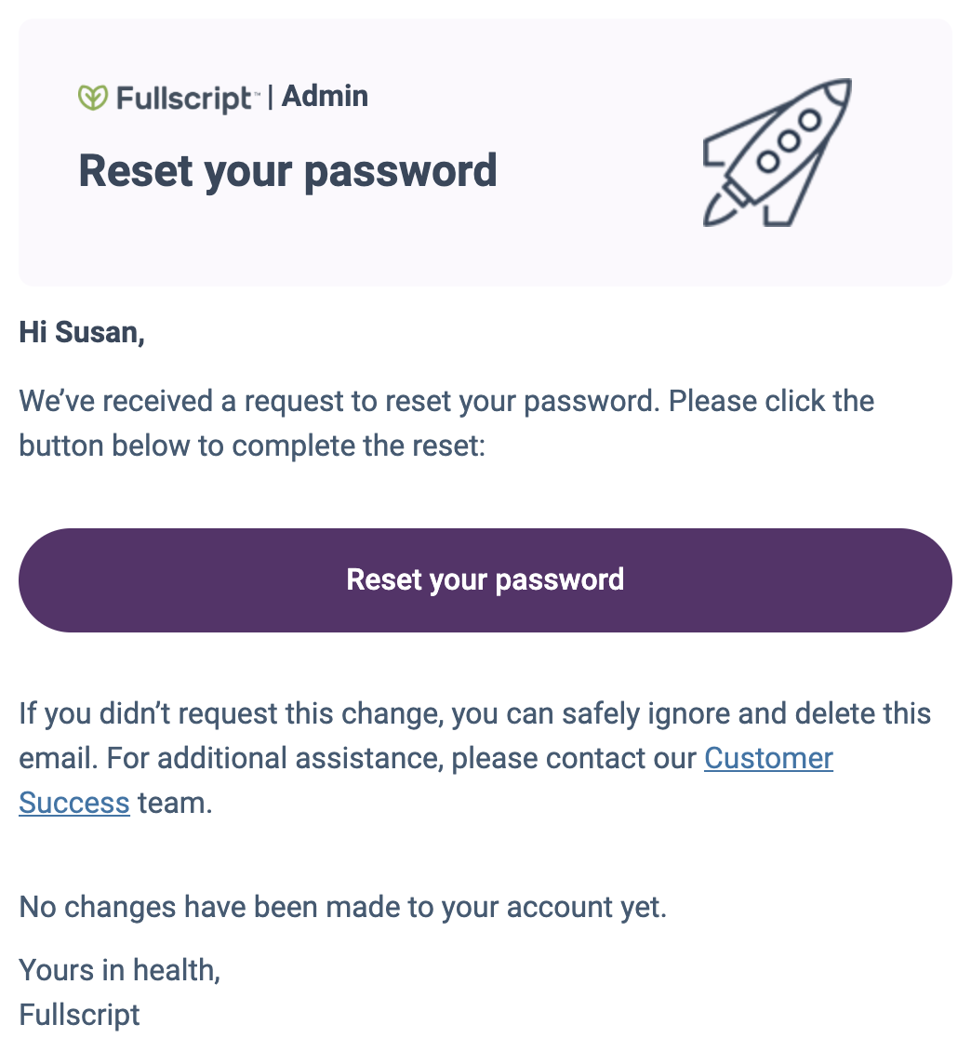Screen dimensions: 971x1051
Task: Click the rocket illustration in the header
Action: point(778,153)
